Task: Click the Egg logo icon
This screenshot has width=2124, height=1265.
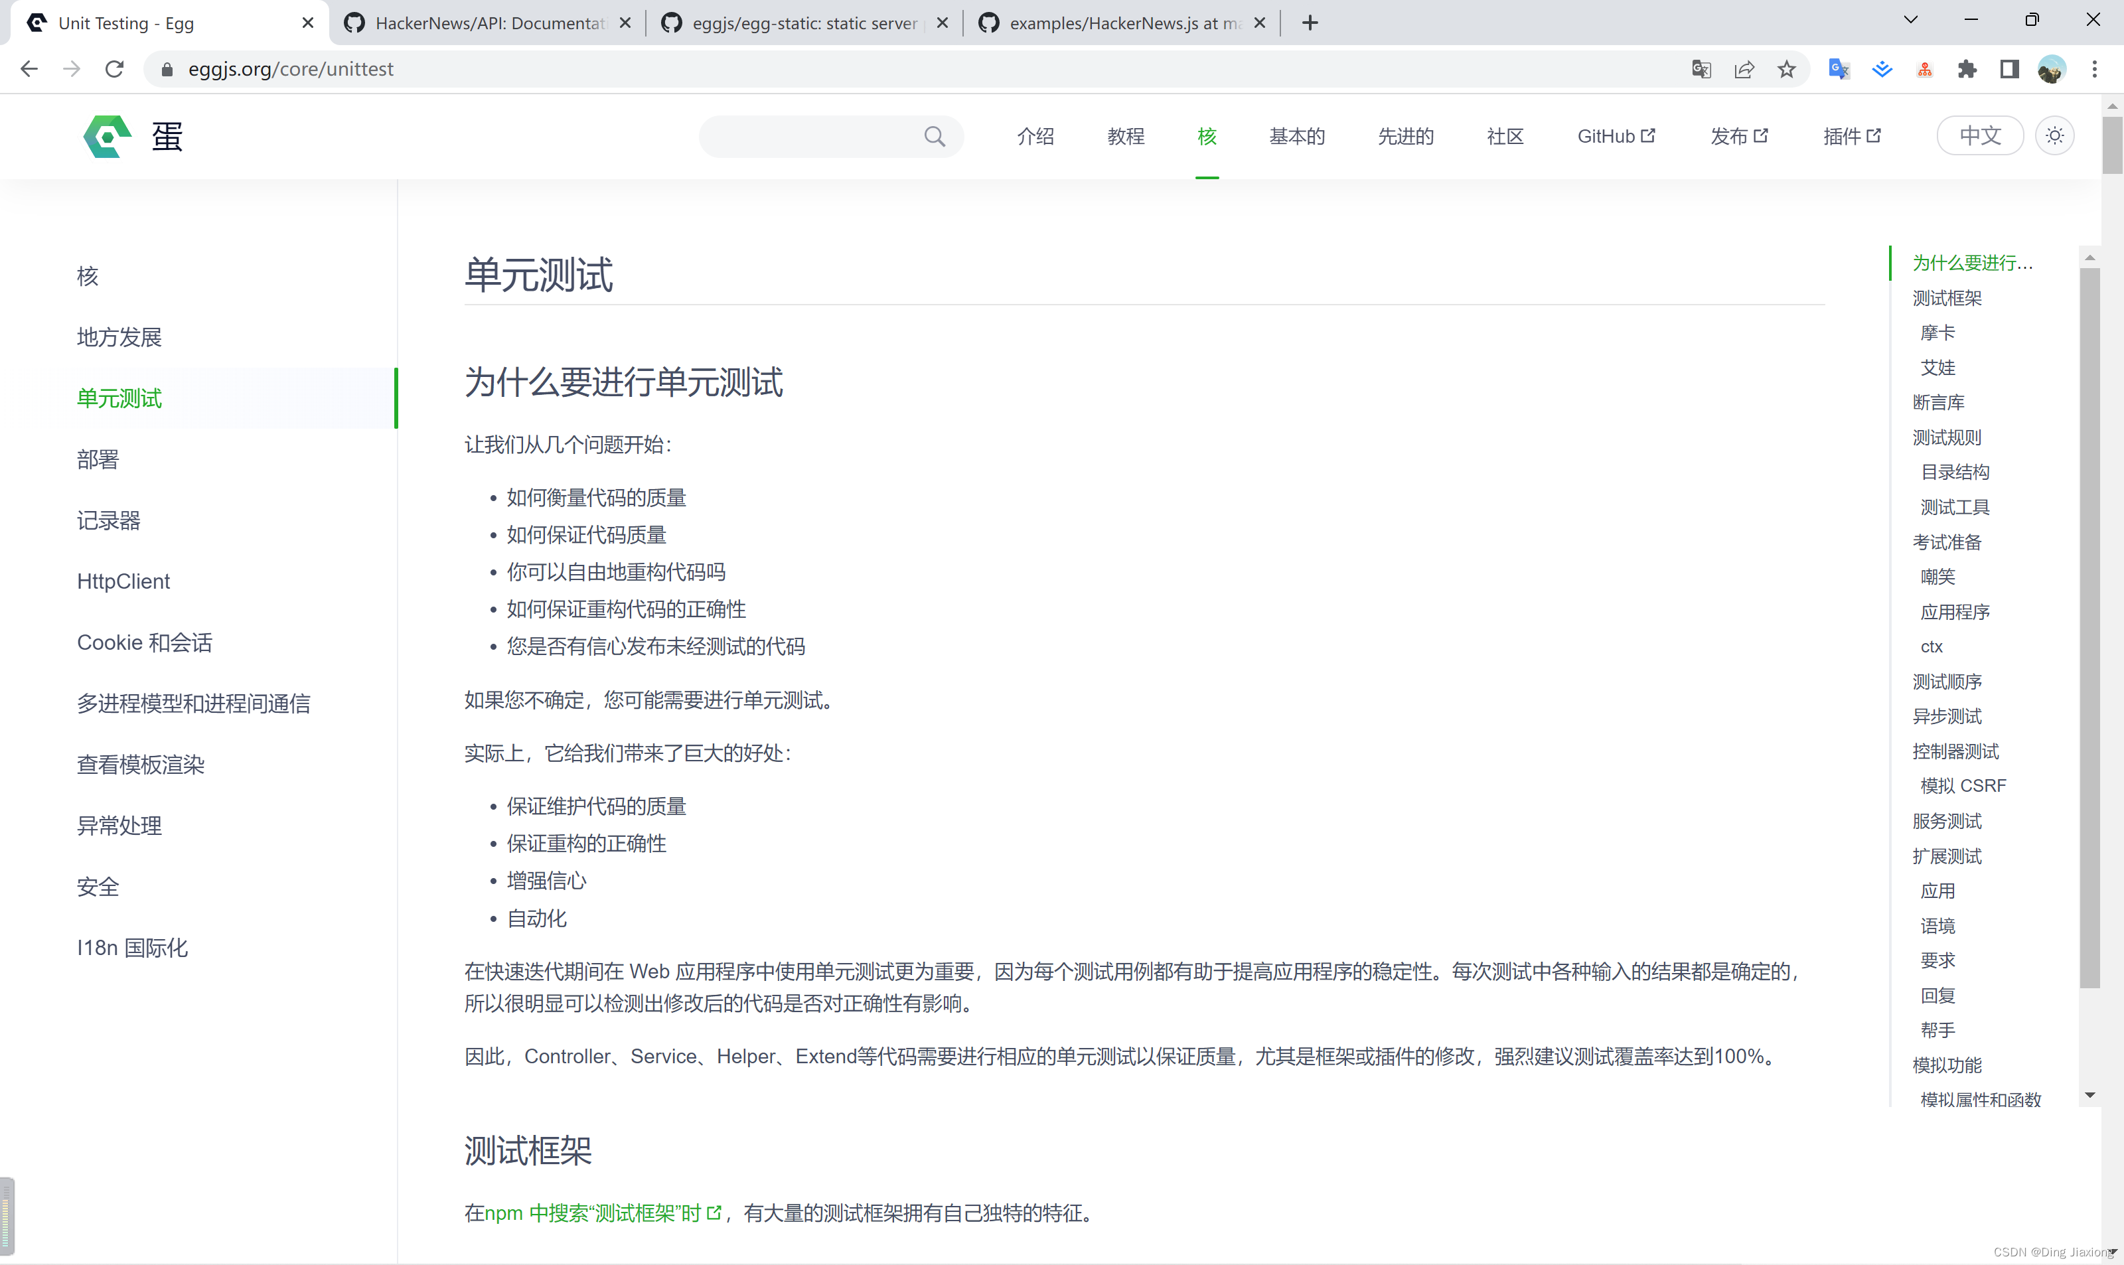Action: point(108,136)
